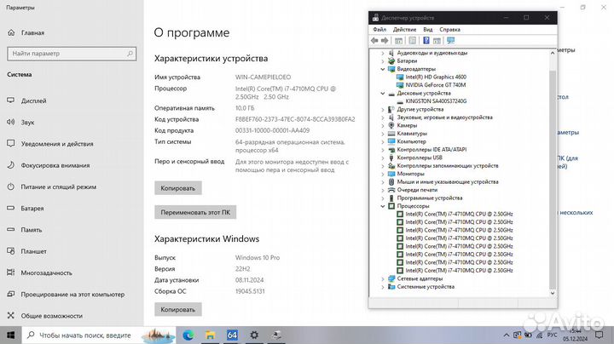Click Копировать under device characteristics
This screenshot has height=344, width=614.
[x=177, y=188]
